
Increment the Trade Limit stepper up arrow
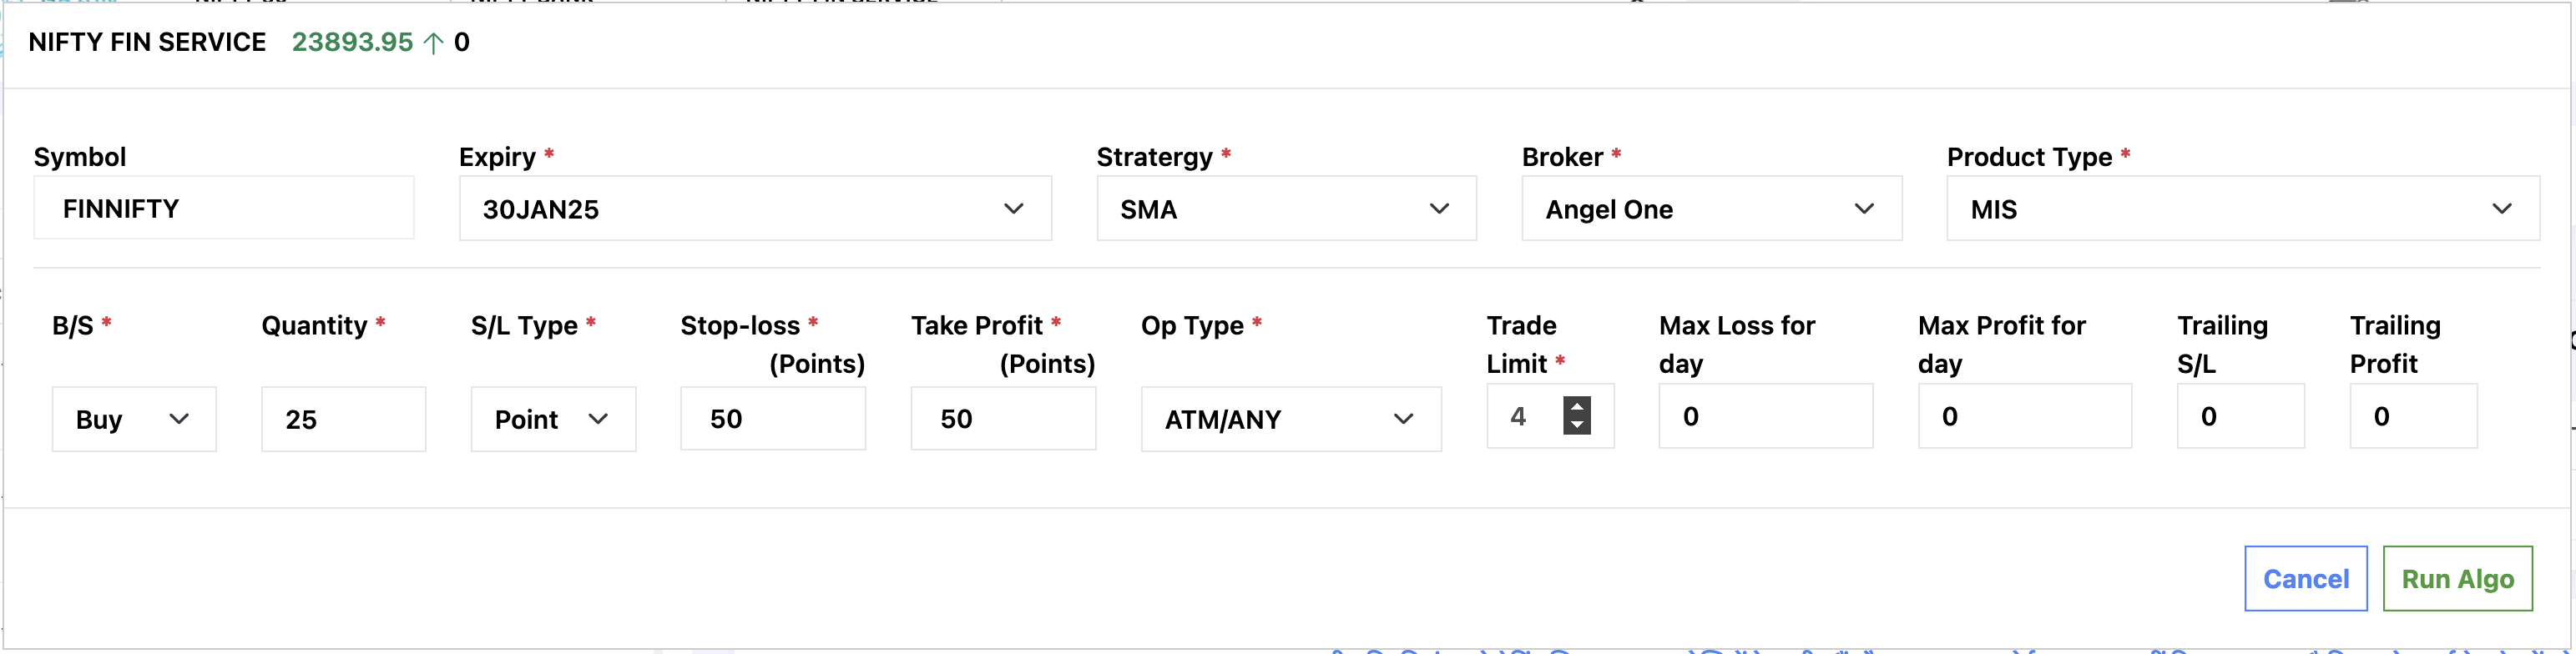tap(1576, 406)
